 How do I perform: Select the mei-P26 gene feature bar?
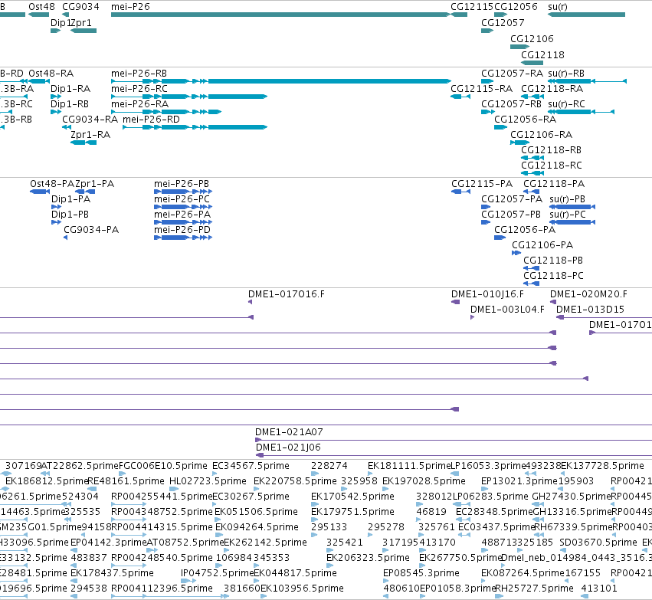(280, 15)
